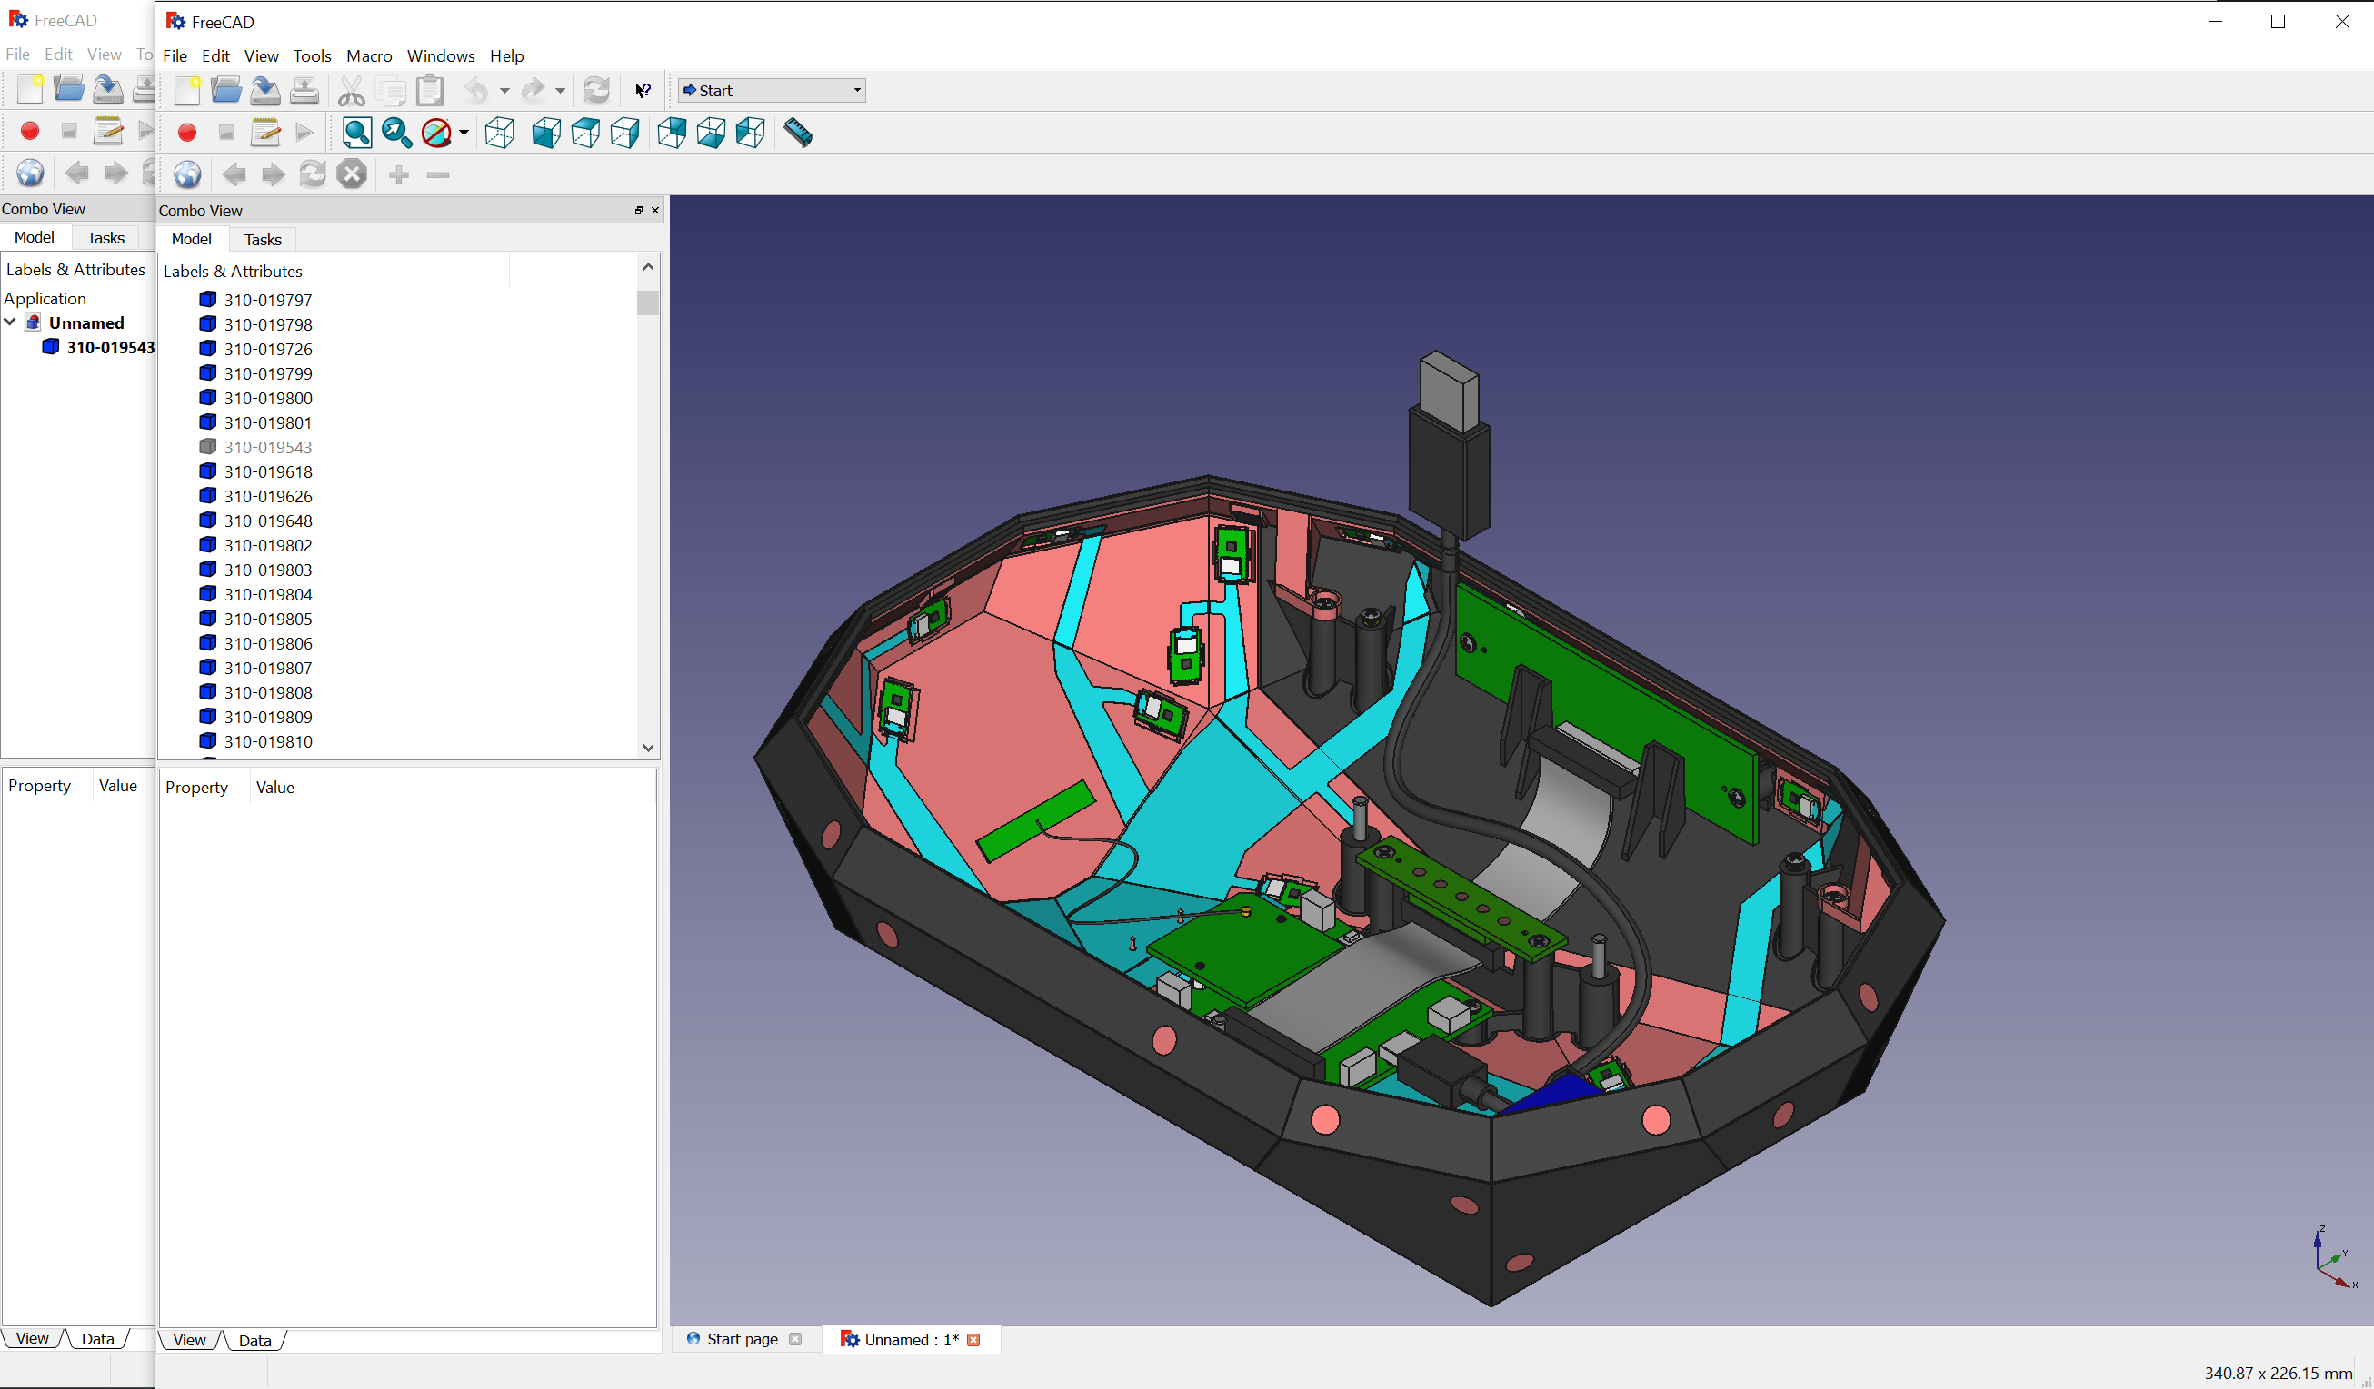Refresh the active document
This screenshot has width=2374, height=1389.
pos(596,89)
